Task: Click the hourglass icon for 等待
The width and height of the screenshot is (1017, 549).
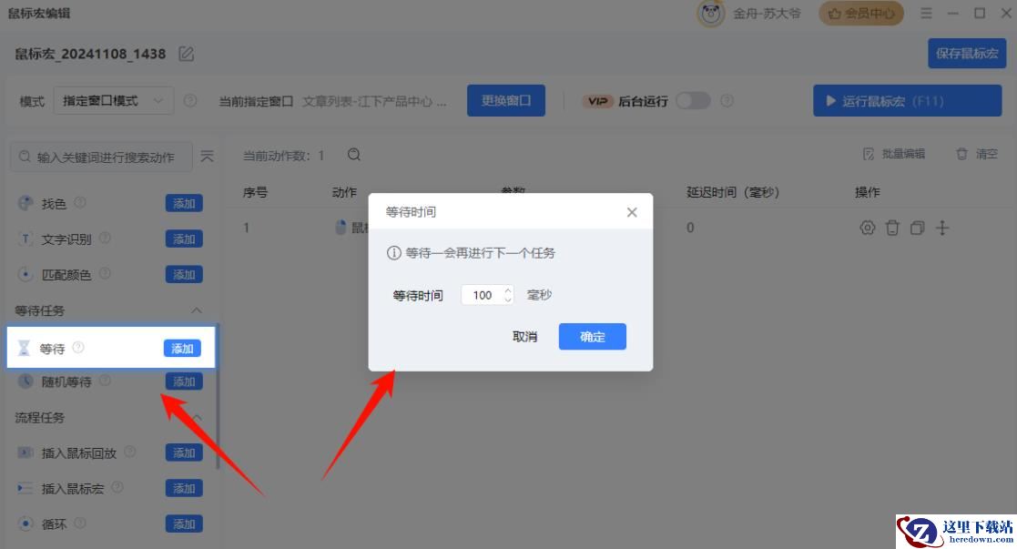Action: click(24, 349)
